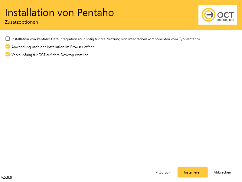
Task: Click the '<' chevron on the Zurück button
Action: tap(157, 172)
